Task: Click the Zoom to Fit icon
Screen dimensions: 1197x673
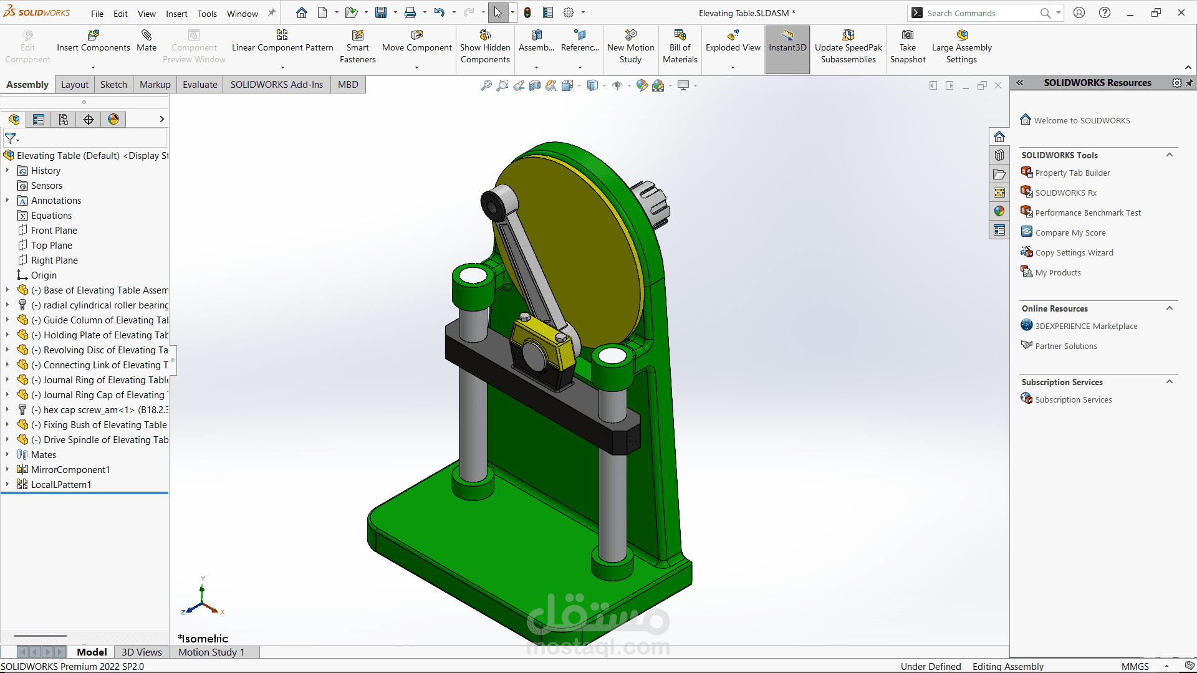Action: coord(486,85)
